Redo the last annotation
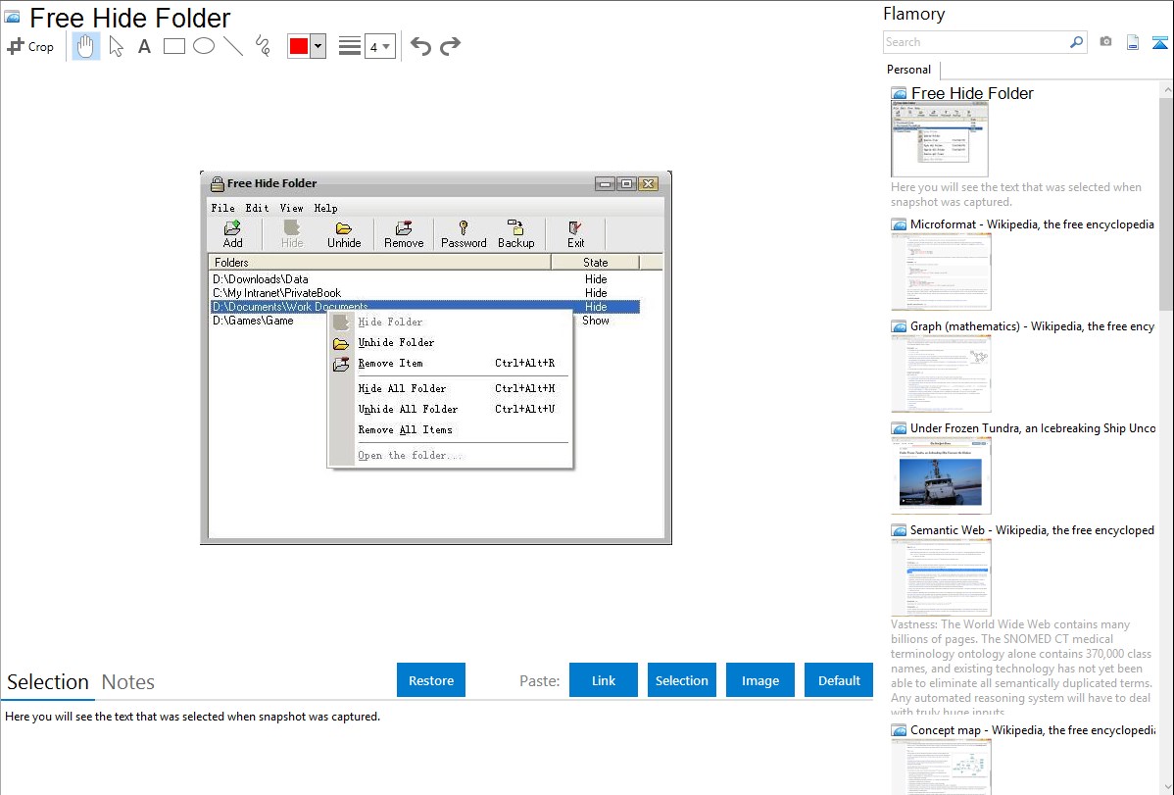Screen dimensions: 1174x795 pos(451,46)
